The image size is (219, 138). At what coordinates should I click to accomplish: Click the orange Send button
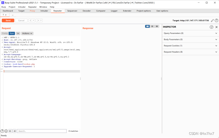tap(8, 21)
